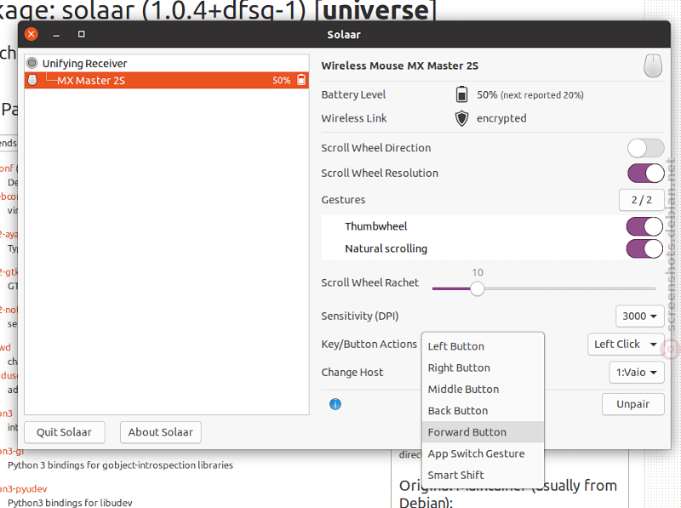
Task: Open the Change Host 1:Vaio dropdown
Action: (x=637, y=373)
